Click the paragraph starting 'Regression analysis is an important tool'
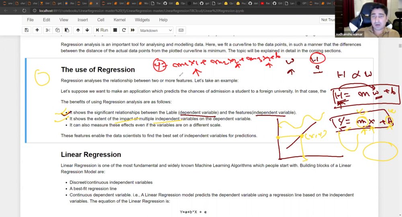 point(211,48)
